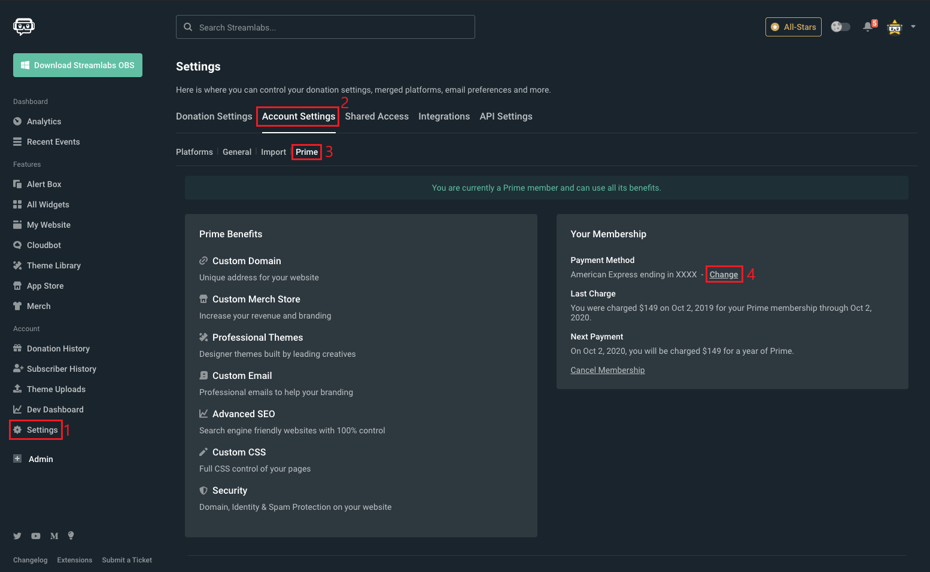930x572 pixels.
Task: Switch to Donation Settings tab
Action: point(214,117)
